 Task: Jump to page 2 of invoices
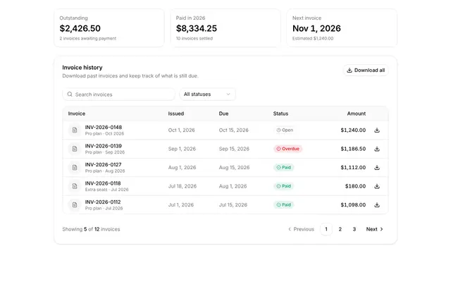340,229
